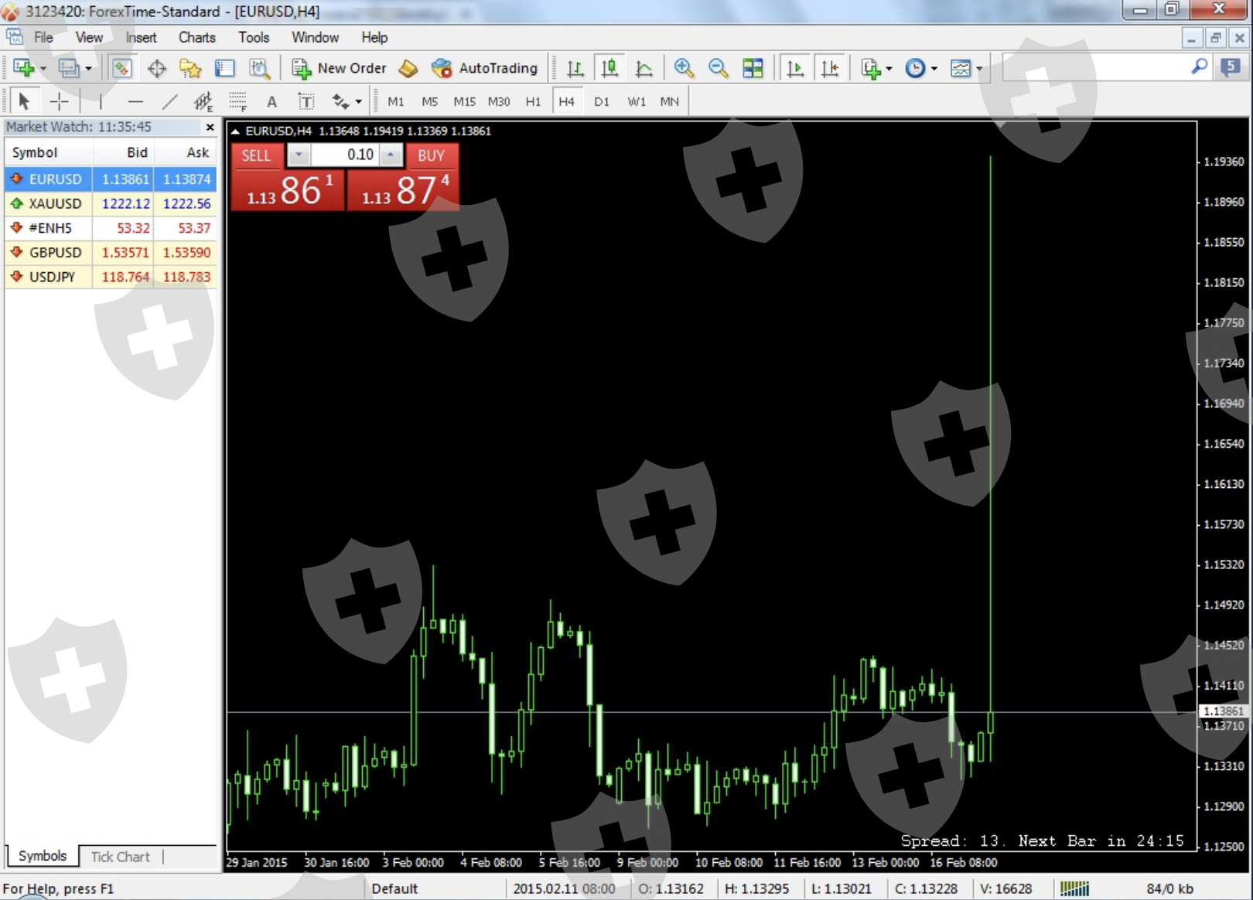This screenshot has width=1253, height=900.
Task: Switch to the Tick Chart tab
Action: click(x=120, y=857)
